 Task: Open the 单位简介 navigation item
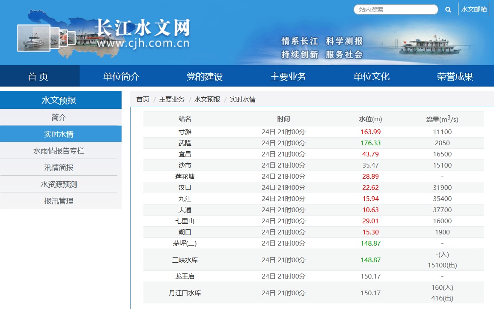(x=121, y=76)
